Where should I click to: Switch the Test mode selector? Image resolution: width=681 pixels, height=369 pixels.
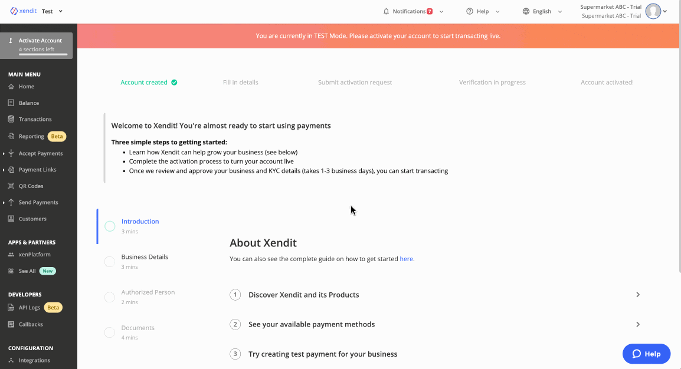tap(52, 11)
